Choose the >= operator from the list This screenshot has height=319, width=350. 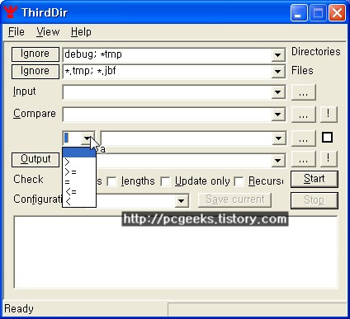pos(79,172)
